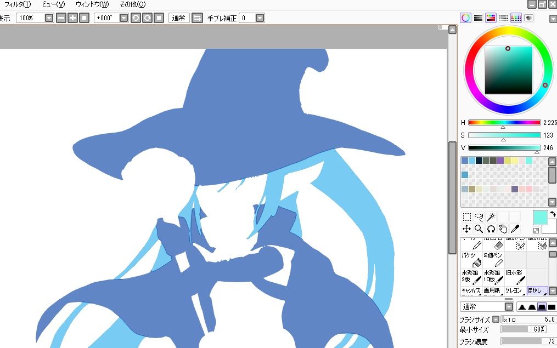Select the lasso selection tool

click(479, 216)
